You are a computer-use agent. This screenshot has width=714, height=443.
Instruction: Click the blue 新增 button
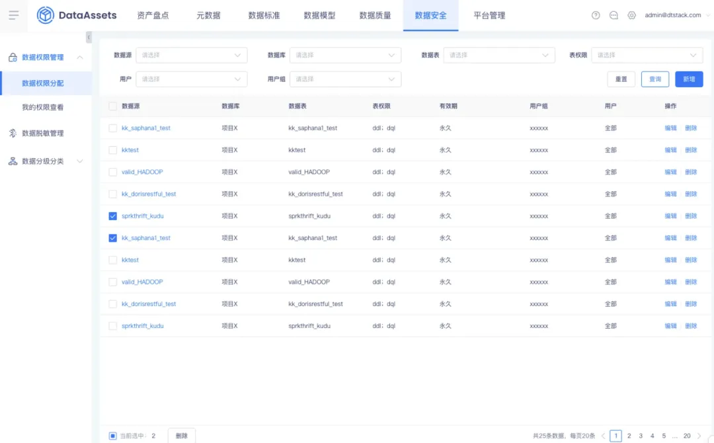pyautogui.click(x=688, y=79)
